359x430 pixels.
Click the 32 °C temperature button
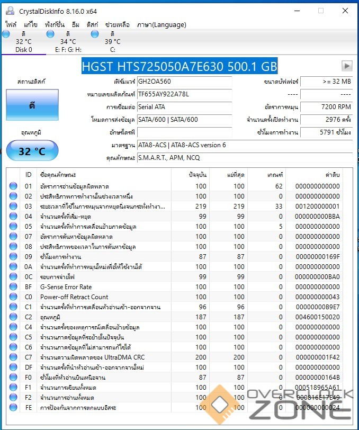pos(32,151)
